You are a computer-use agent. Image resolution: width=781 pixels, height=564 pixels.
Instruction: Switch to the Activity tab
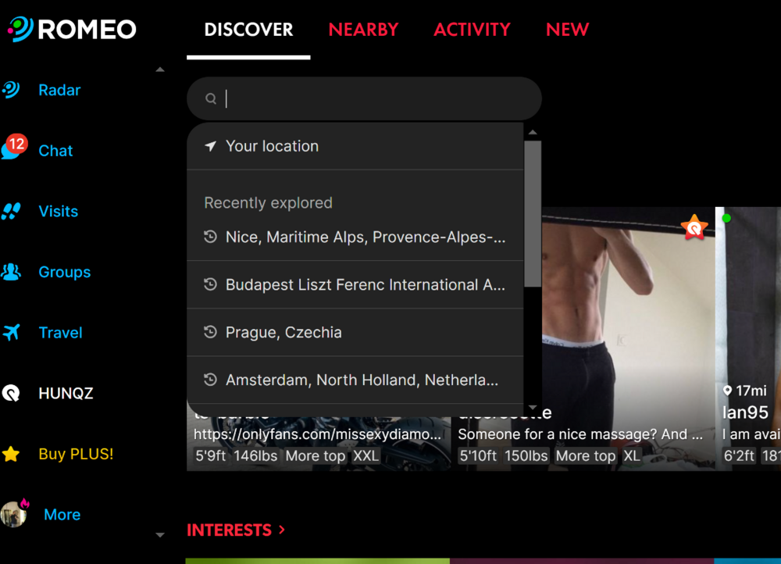tap(472, 30)
